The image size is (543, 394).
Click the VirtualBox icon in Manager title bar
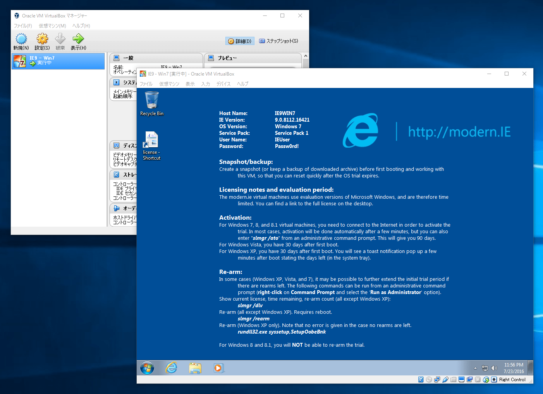(x=17, y=15)
